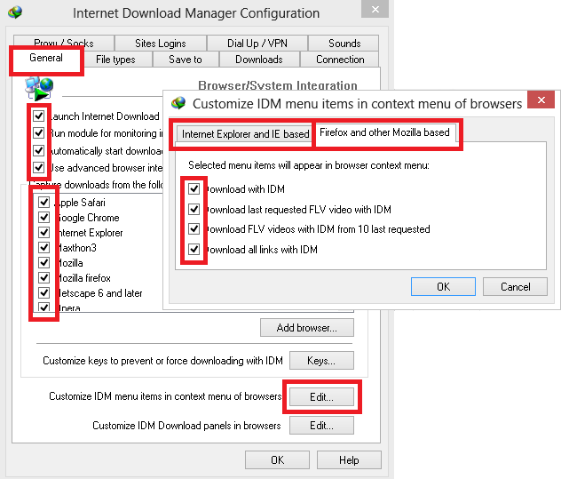Toggle Use advanced browser integration checkbox
Viewport: 561px width, 479px height.
click(39, 168)
